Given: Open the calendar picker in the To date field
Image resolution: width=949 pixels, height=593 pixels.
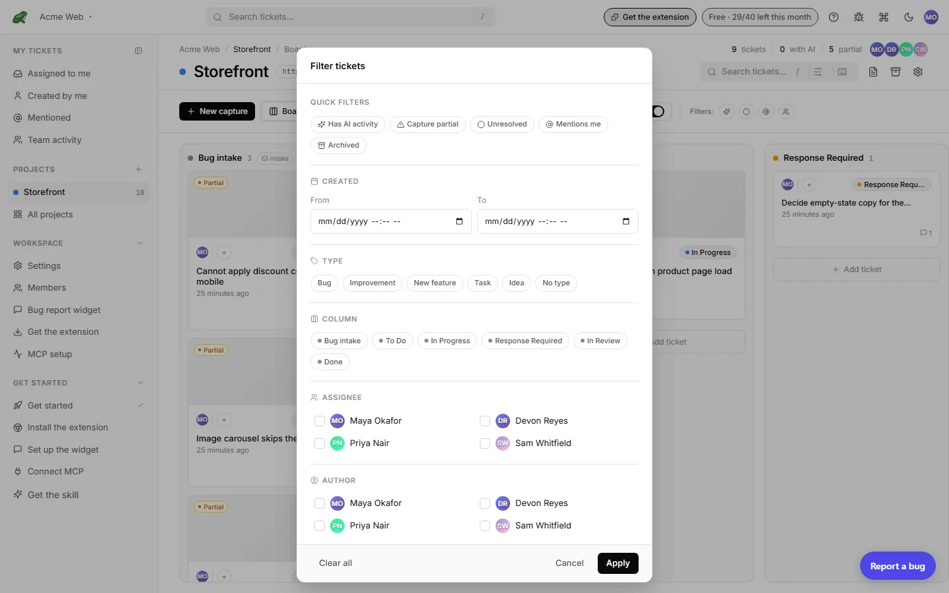Looking at the screenshot, I should tap(626, 221).
